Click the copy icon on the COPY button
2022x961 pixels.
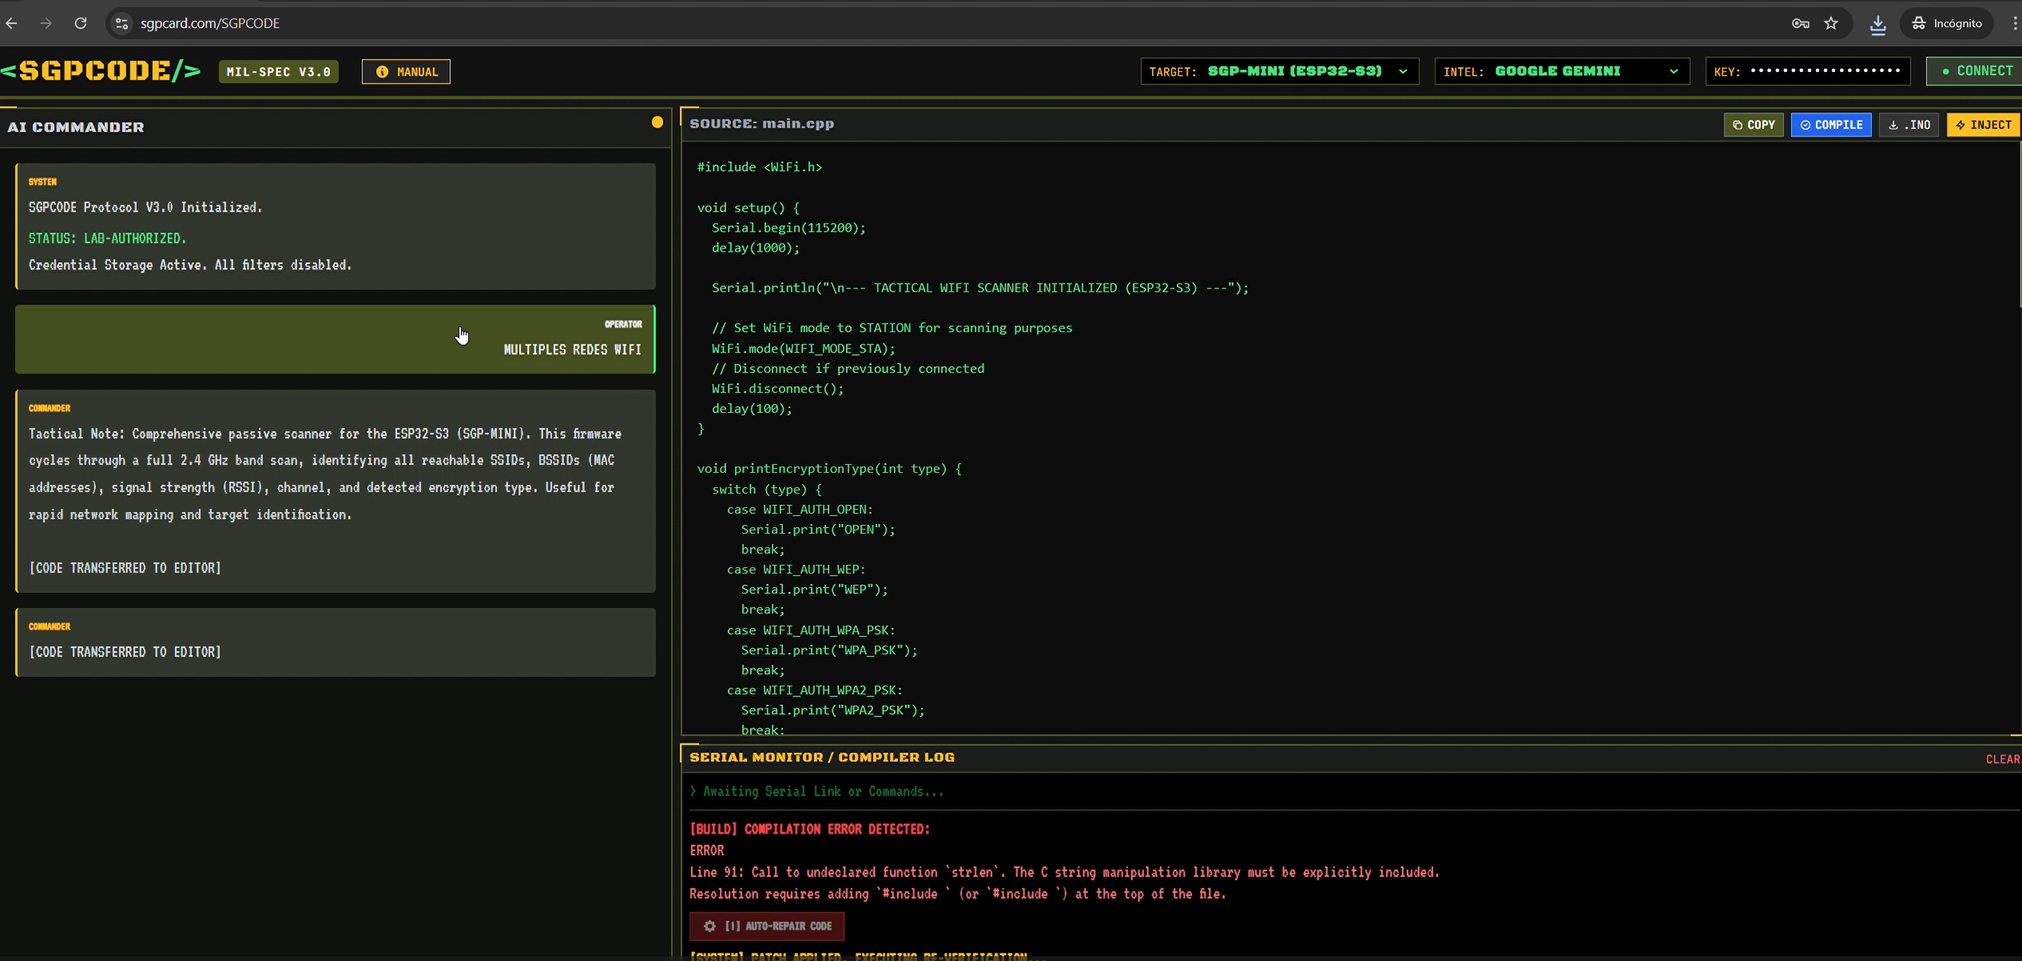click(x=1738, y=125)
